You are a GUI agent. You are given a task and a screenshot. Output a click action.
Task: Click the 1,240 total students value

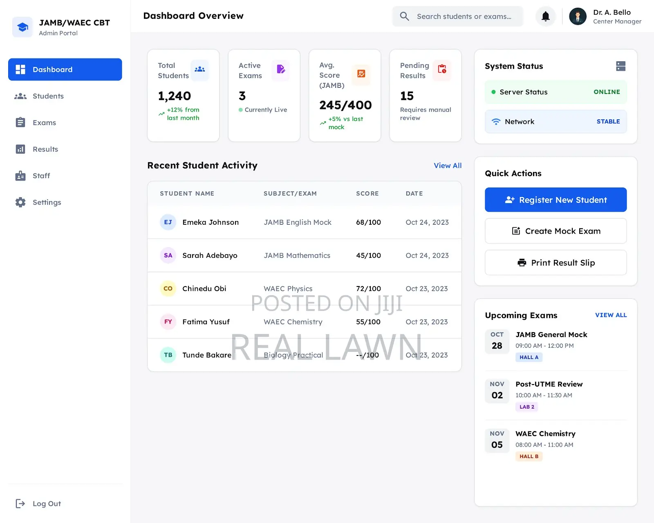(175, 96)
